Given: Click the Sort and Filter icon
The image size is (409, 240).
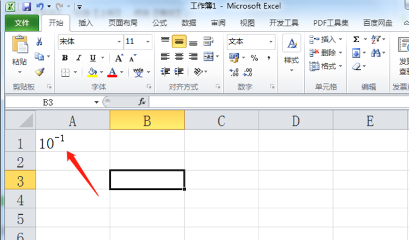Looking at the screenshot, I should point(376,40).
